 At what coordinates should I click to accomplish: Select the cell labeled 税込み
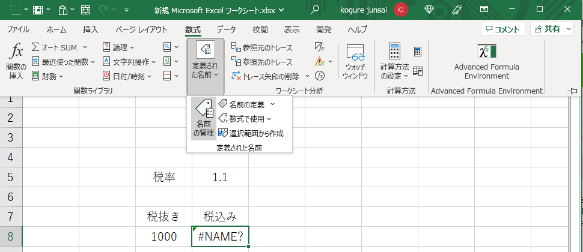[221, 217]
